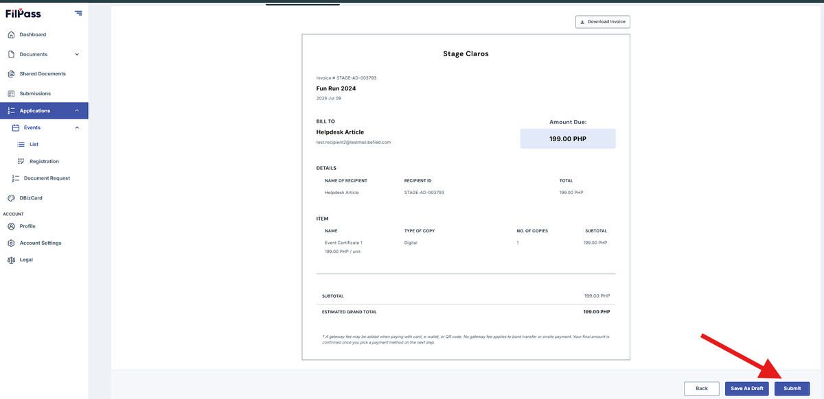Click the Event Certificate 1 item name
Screen dimensions: 824x399
pos(343,243)
